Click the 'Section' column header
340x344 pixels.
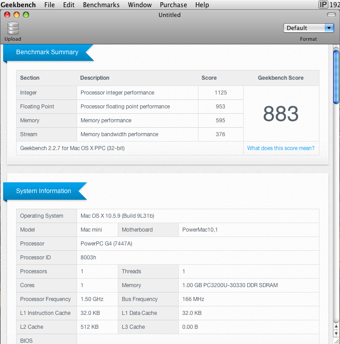30,78
